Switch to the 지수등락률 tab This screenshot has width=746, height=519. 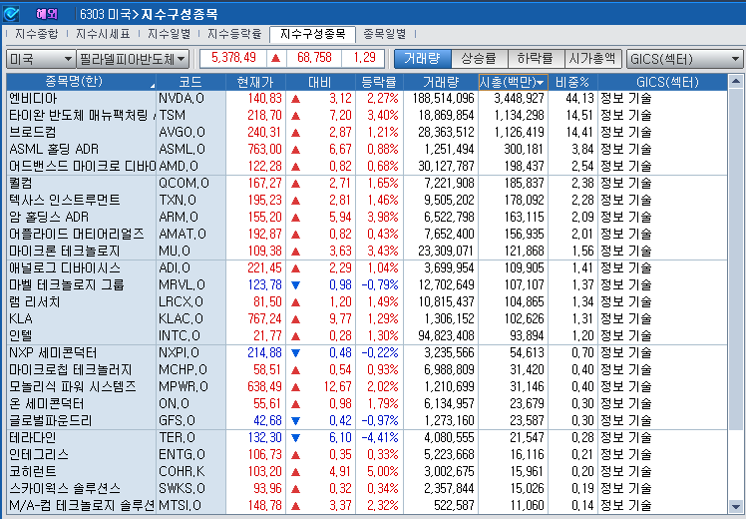pos(234,34)
